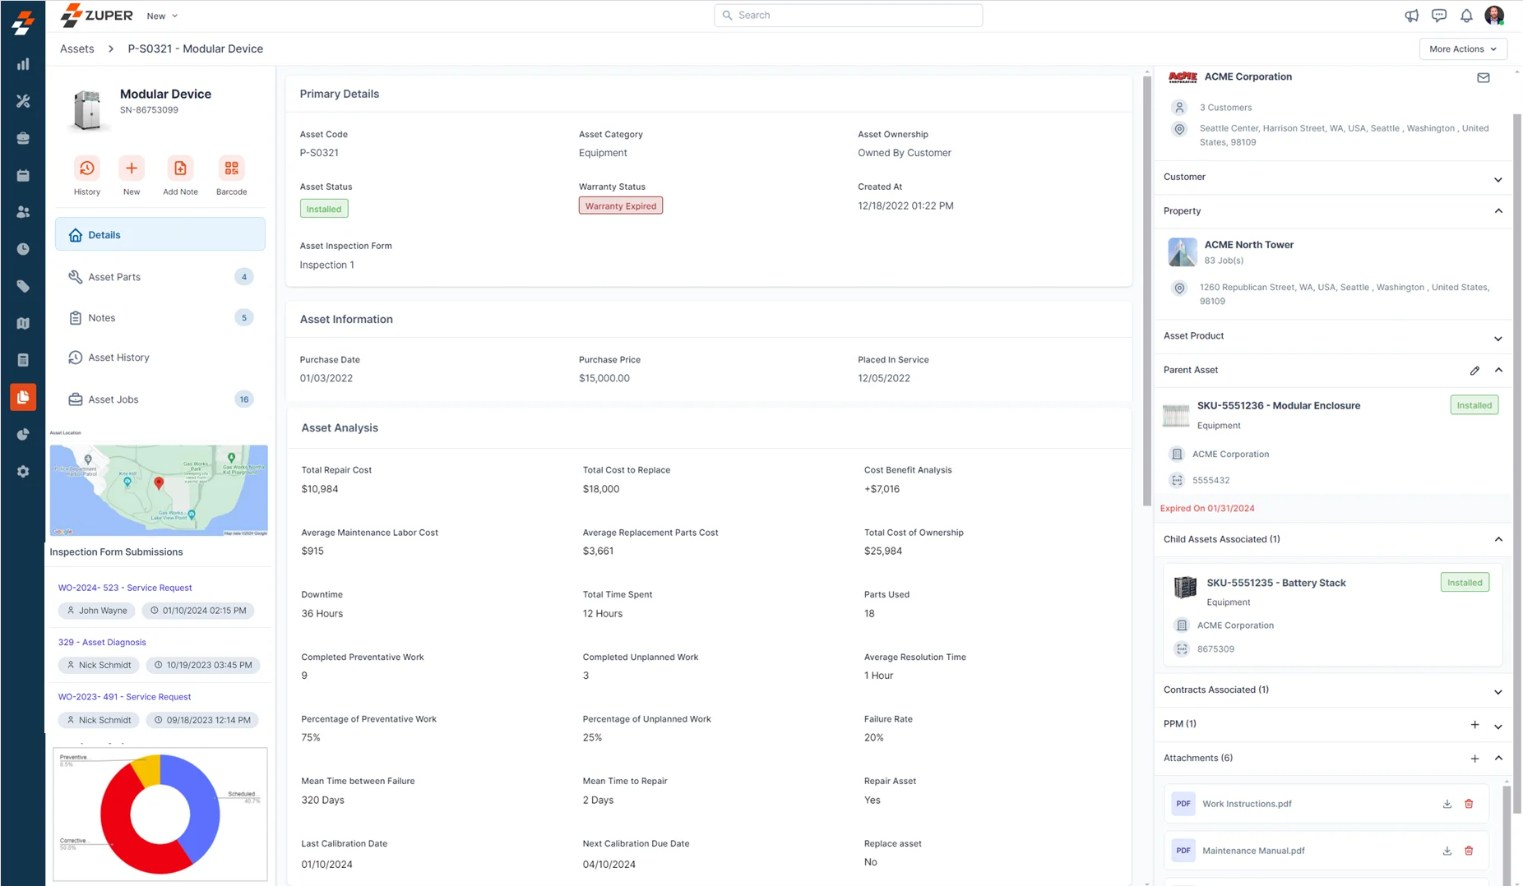Open the Barcode icon
The image size is (1523, 886).
pos(231,168)
